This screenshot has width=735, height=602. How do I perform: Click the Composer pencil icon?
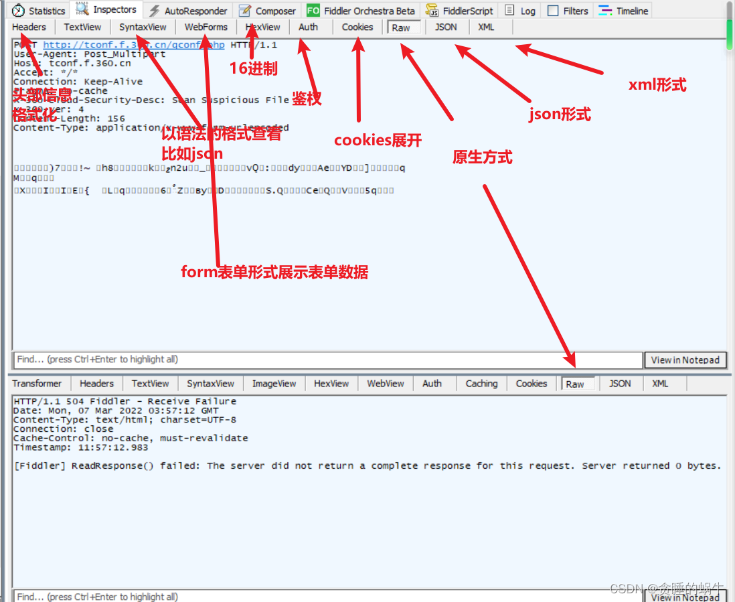tap(245, 10)
